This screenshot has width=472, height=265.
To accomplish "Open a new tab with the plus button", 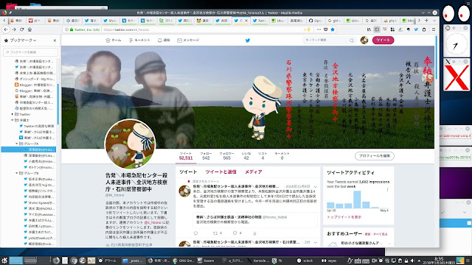I will click(426, 21).
